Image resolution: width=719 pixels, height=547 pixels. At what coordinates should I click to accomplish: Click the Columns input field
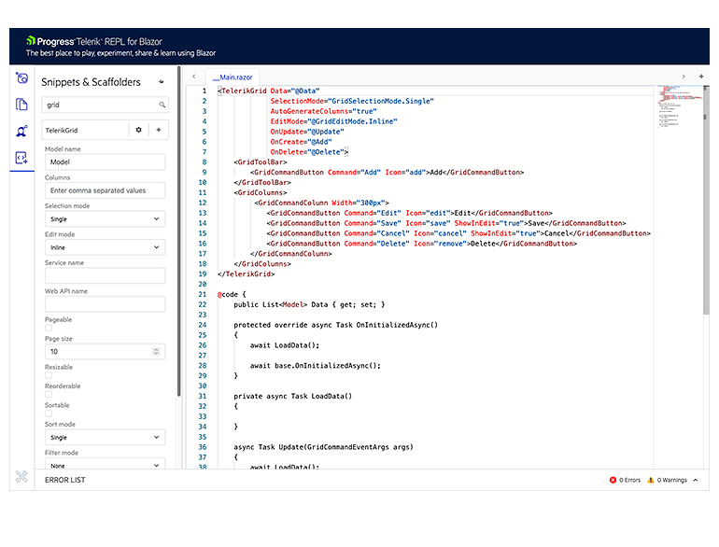click(105, 190)
